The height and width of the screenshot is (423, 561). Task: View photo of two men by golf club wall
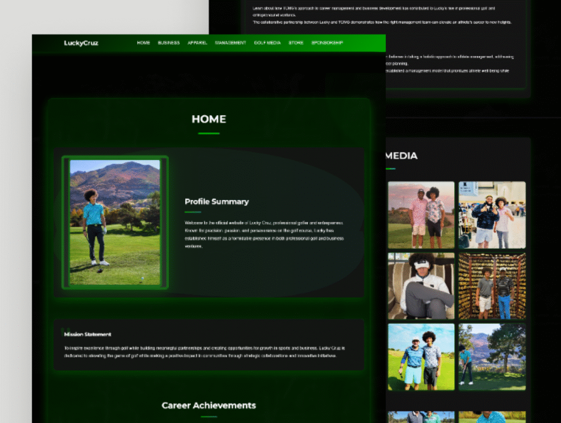pyautogui.click(x=492, y=285)
